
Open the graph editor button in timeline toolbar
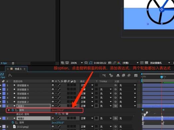[x=136, y=76]
